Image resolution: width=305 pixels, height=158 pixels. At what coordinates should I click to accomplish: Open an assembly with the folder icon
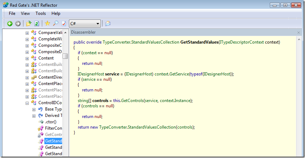point(29,24)
